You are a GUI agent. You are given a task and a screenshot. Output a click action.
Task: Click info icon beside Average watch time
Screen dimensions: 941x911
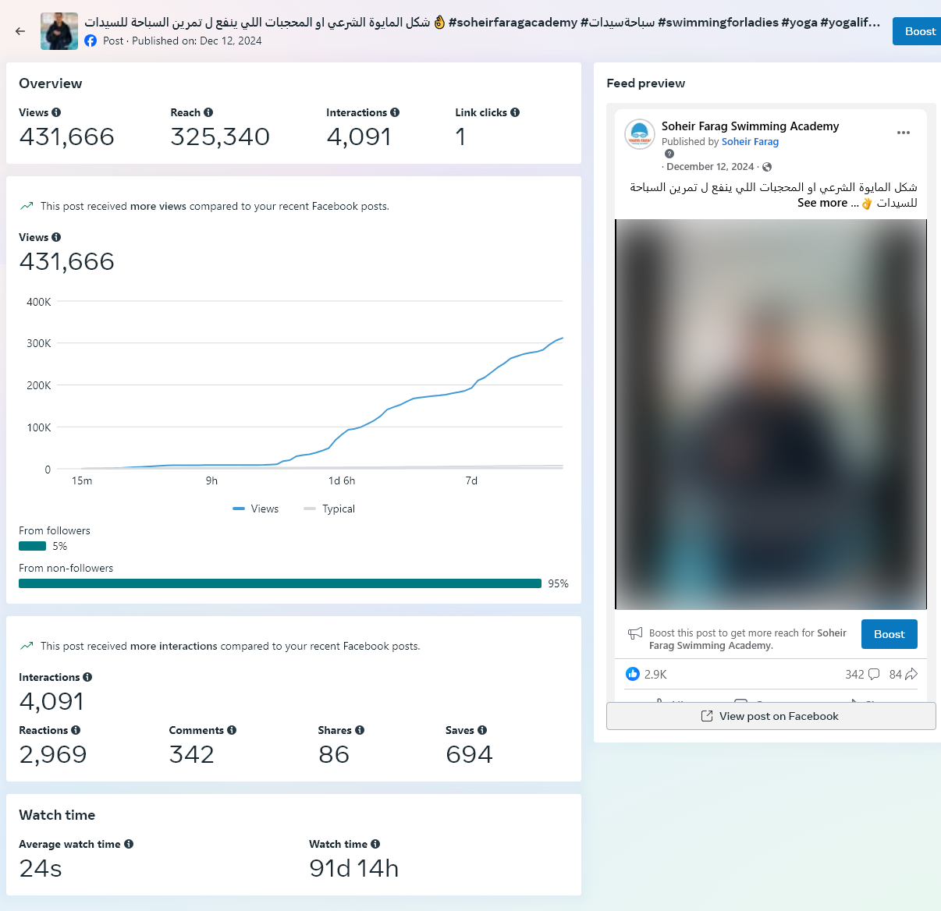(129, 844)
